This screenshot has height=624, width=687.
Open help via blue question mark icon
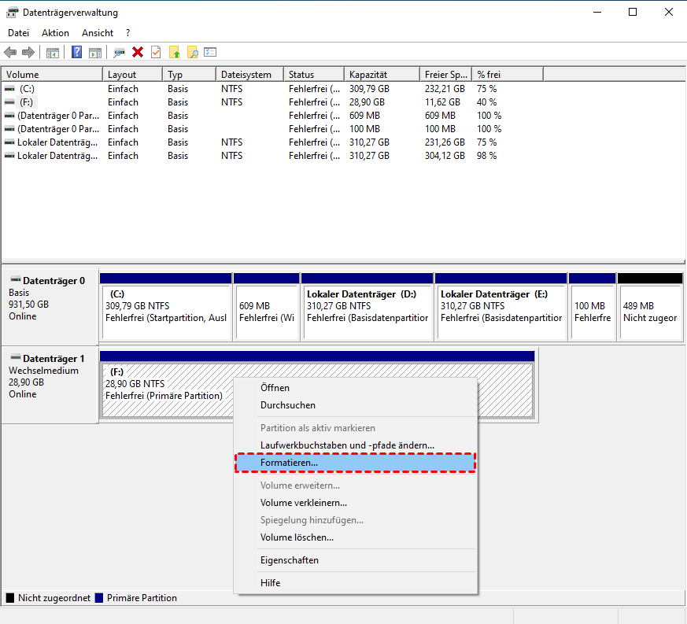click(x=77, y=53)
